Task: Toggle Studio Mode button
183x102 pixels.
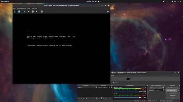Action: [173, 93]
